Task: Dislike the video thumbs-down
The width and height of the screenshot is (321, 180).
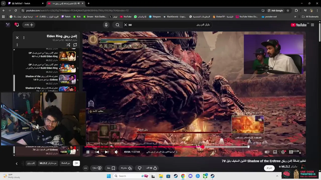Action: (140, 168)
